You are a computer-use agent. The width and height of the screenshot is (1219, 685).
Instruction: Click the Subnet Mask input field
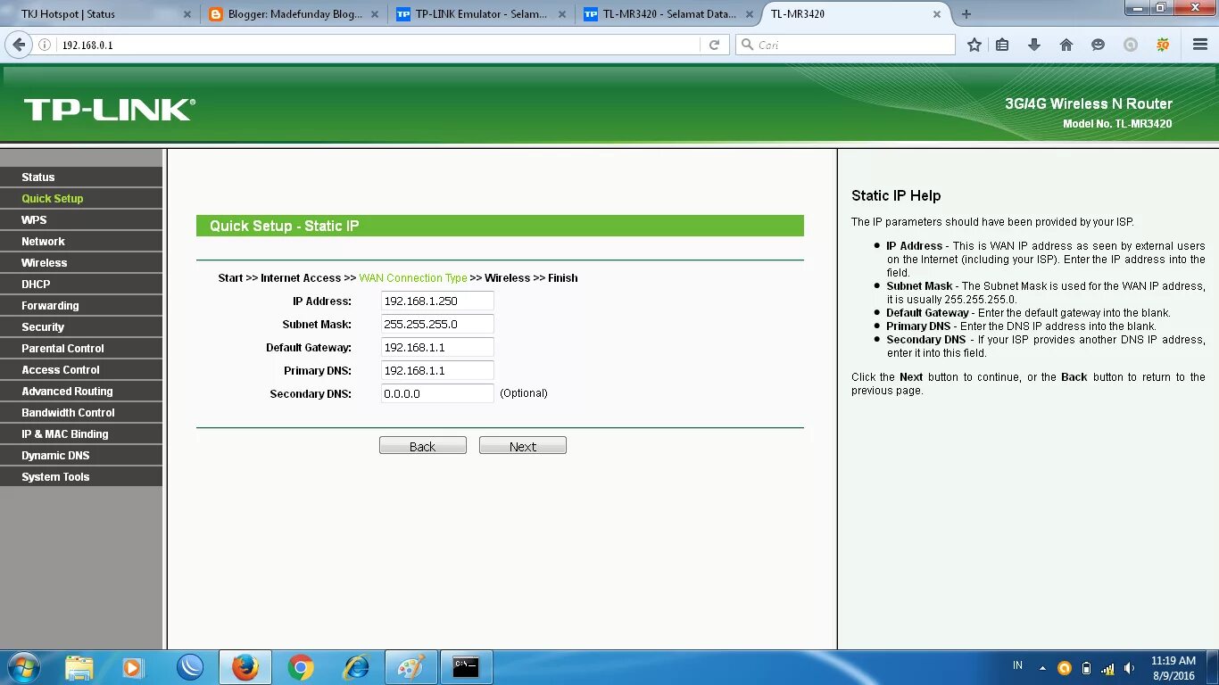437,325
